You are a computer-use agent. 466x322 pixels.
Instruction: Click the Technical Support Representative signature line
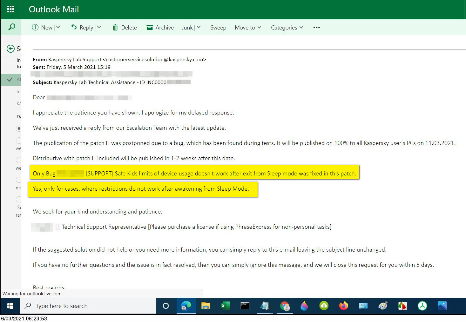(x=193, y=227)
